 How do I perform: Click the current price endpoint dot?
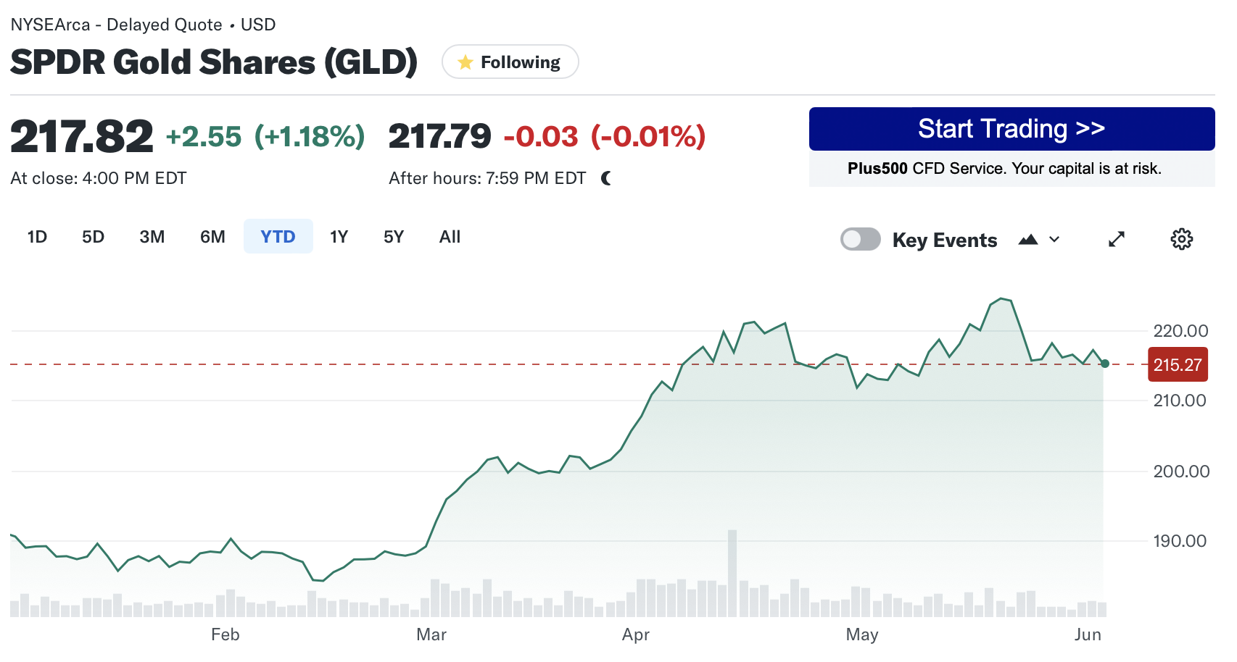coord(1104,364)
